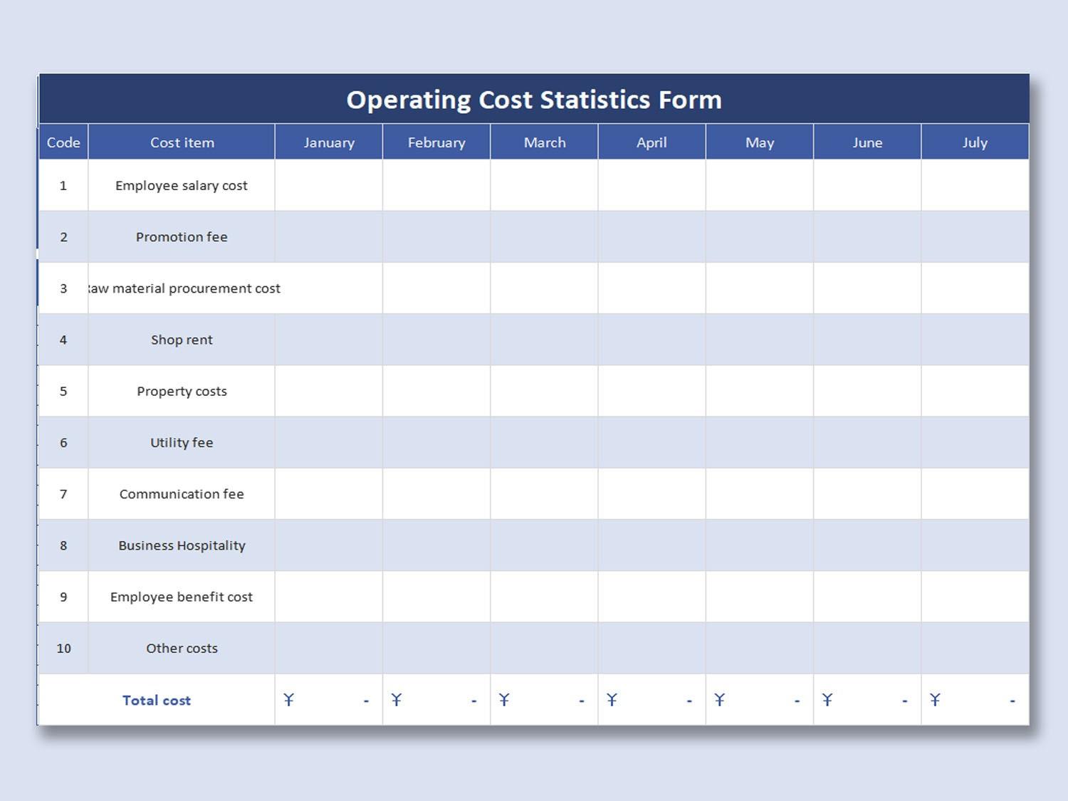Click the raw material procurement cost cell

(183, 288)
